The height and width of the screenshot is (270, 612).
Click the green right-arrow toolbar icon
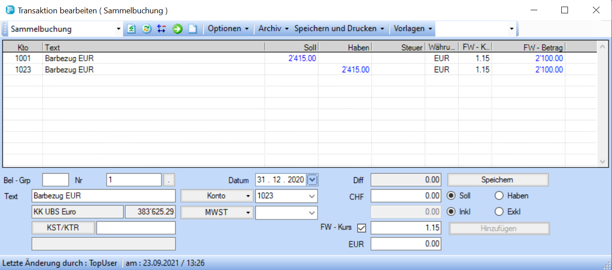click(177, 29)
